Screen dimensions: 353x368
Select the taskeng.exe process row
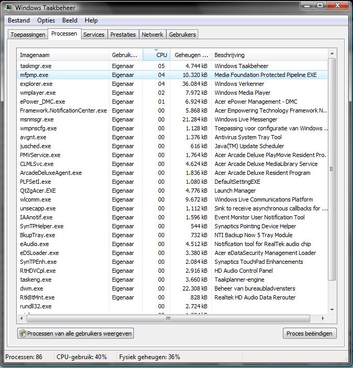(172, 280)
